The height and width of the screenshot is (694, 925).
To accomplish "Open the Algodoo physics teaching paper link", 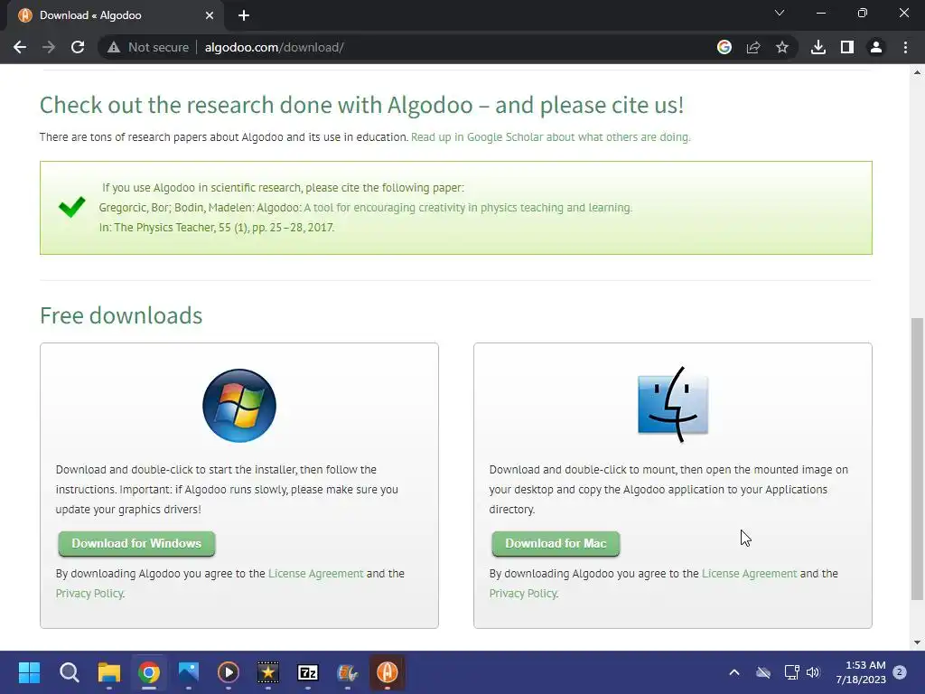I will tap(468, 208).
